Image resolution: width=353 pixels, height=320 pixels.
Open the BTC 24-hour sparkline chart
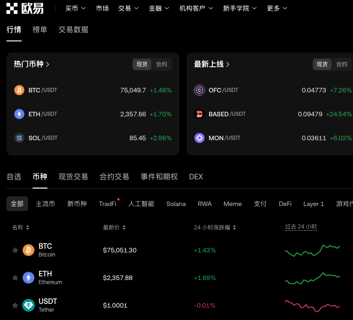312,250
